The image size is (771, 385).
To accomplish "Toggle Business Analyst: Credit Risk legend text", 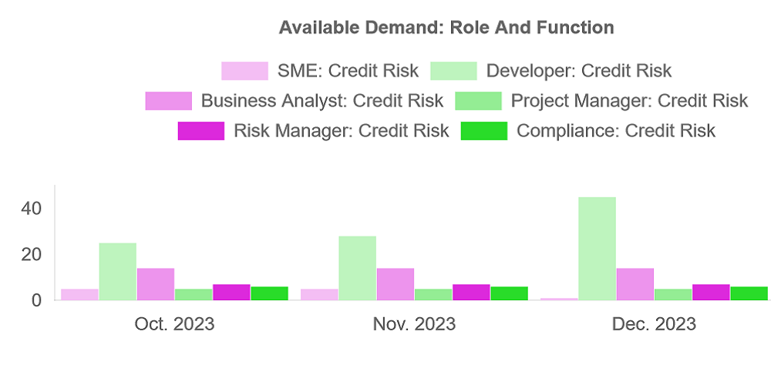I will pyautogui.click(x=322, y=101).
